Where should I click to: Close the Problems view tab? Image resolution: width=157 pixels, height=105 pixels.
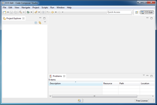64,76
